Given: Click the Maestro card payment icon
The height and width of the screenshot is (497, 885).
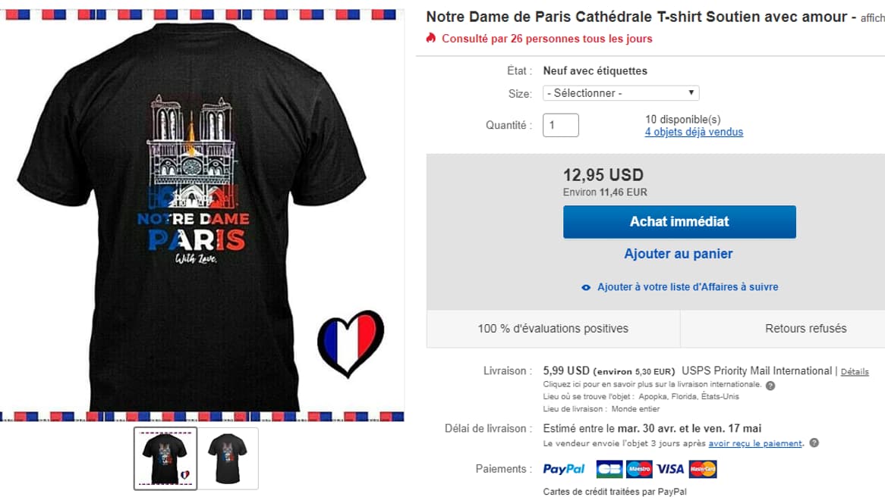Looking at the screenshot, I should [x=640, y=469].
